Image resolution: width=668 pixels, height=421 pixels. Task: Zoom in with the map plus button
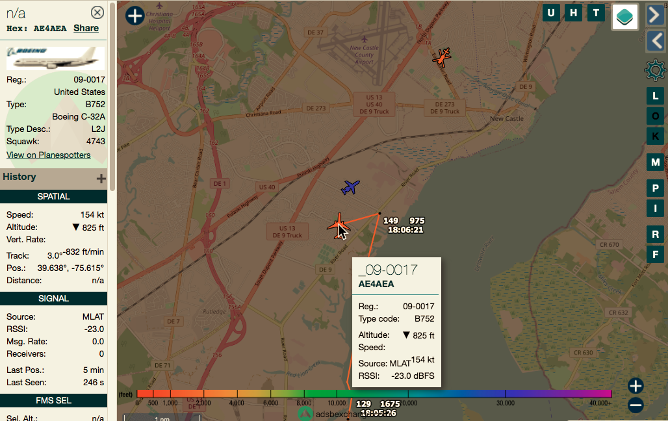pyautogui.click(x=636, y=386)
